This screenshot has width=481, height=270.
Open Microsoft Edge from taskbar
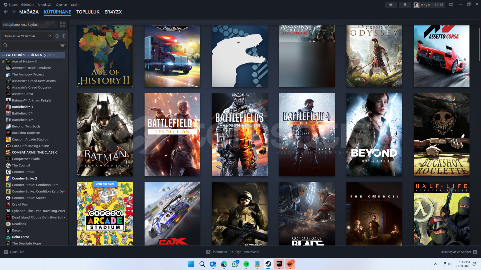[224, 264]
